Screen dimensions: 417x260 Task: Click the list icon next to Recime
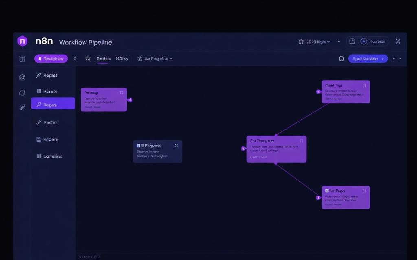point(39,139)
